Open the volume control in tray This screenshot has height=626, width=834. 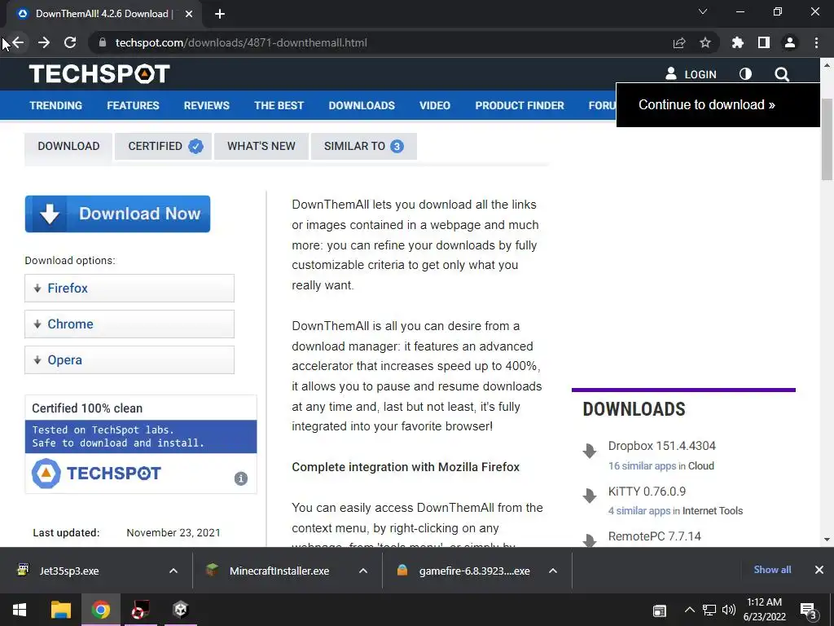click(x=729, y=610)
